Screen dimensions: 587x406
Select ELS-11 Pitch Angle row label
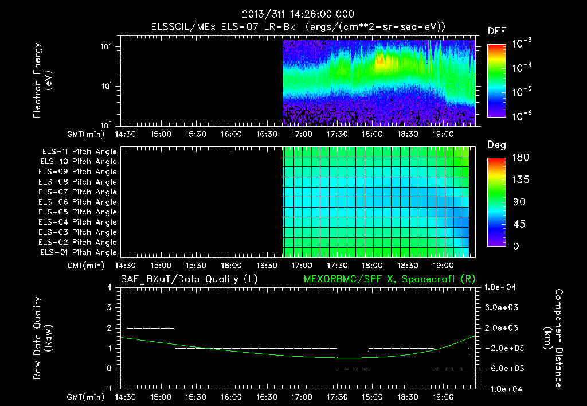click(x=79, y=152)
